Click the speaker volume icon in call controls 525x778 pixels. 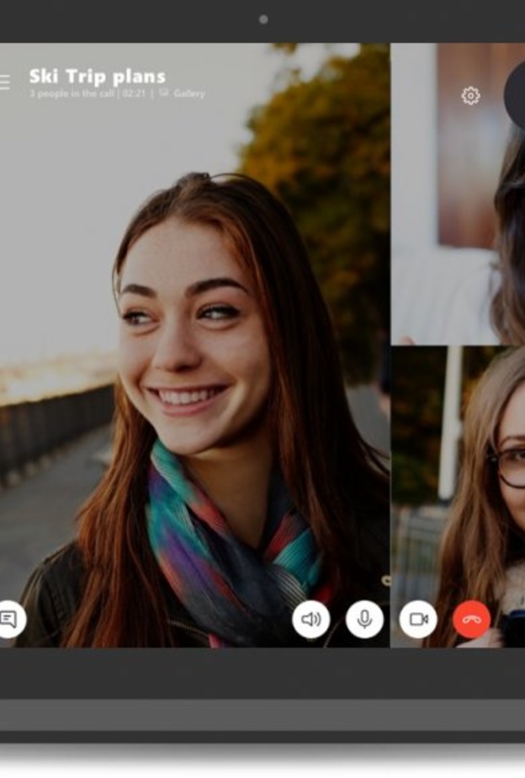click(x=310, y=620)
